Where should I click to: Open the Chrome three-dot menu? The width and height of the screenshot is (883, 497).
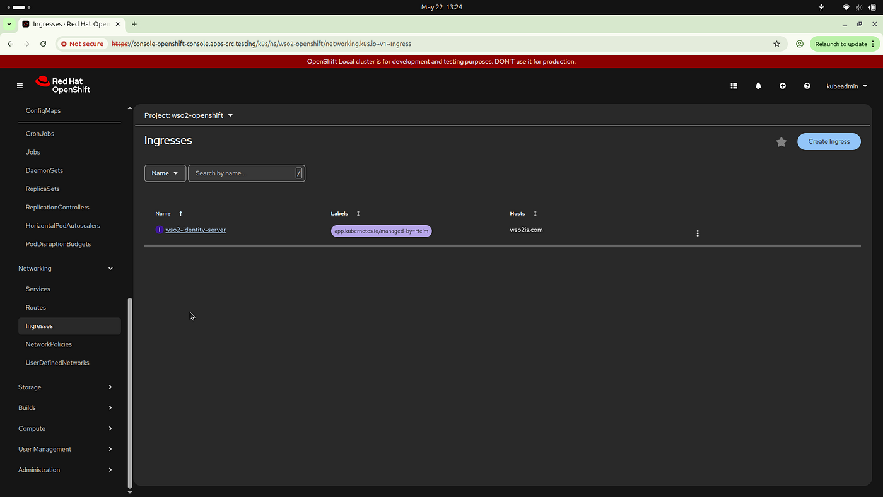[873, 44]
